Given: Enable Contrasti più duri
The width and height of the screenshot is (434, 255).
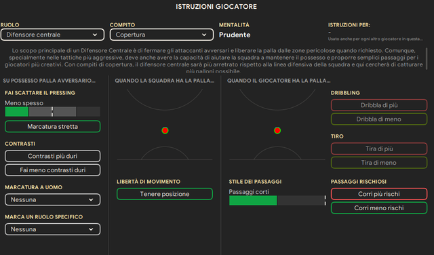Looking at the screenshot, I should coord(53,156).
